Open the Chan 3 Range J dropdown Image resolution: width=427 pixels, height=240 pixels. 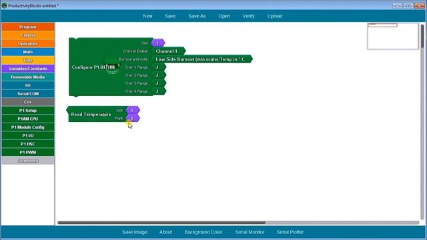coord(159,83)
